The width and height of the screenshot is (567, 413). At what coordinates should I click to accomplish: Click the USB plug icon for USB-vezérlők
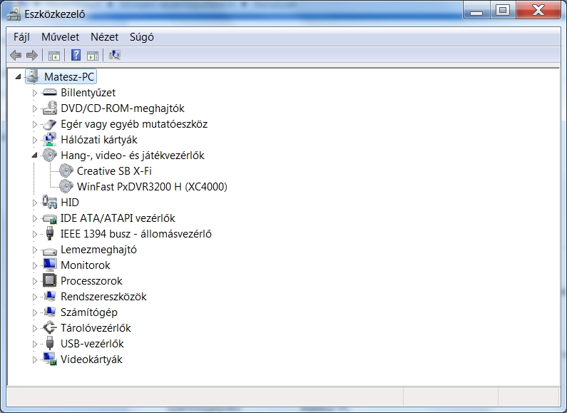pyautogui.click(x=50, y=343)
